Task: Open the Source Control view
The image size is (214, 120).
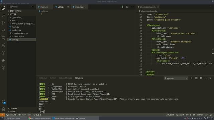Action: [3, 23]
